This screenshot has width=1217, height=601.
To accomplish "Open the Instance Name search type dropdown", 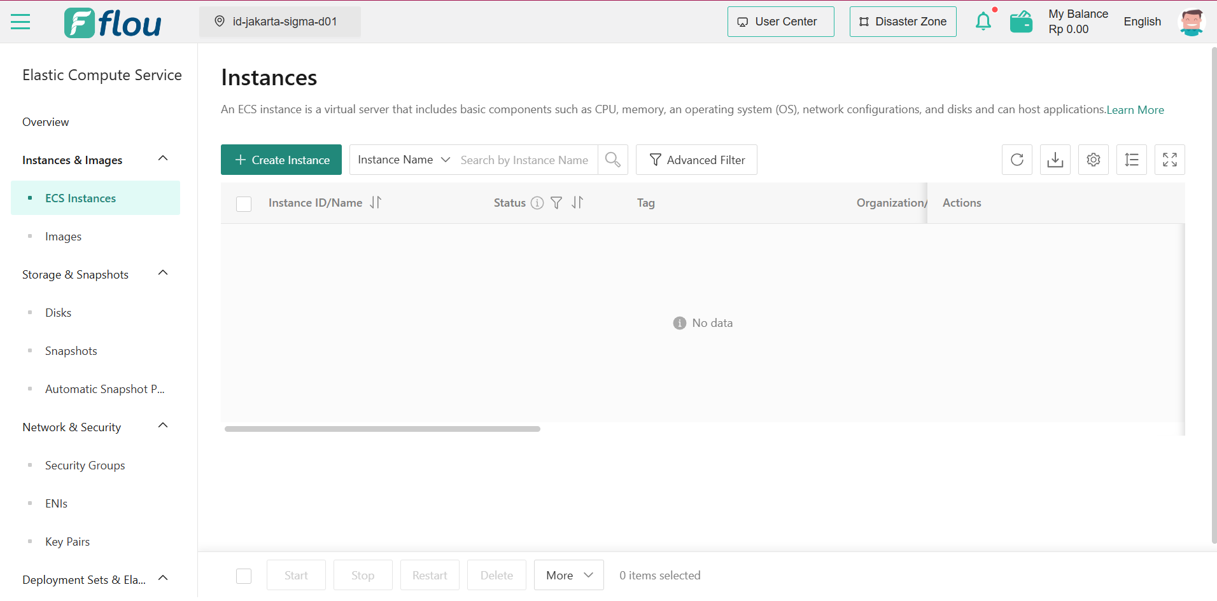I will point(404,160).
